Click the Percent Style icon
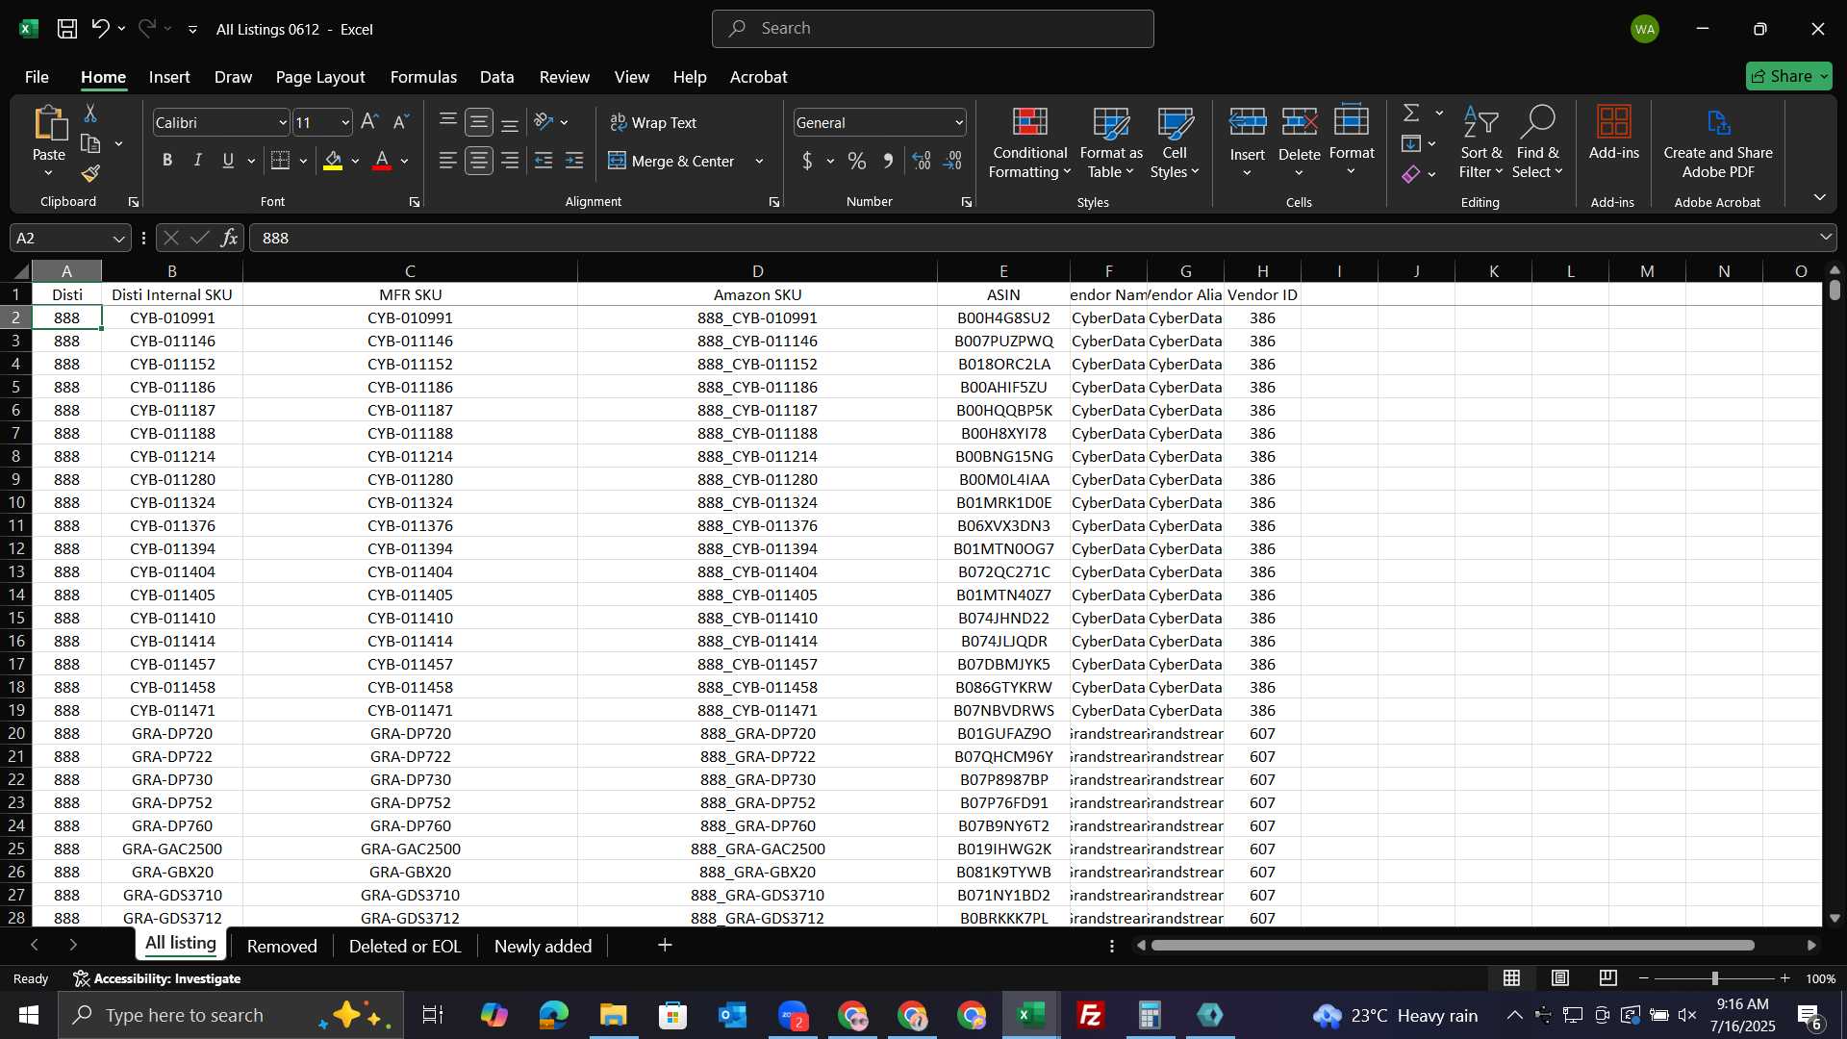 tap(856, 161)
